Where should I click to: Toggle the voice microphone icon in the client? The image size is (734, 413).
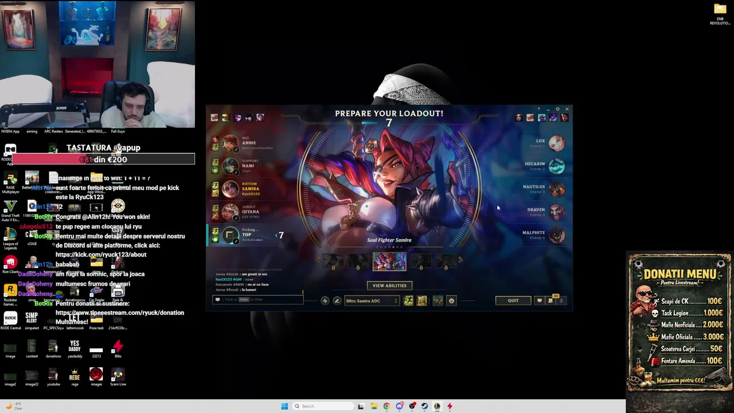coord(561,301)
